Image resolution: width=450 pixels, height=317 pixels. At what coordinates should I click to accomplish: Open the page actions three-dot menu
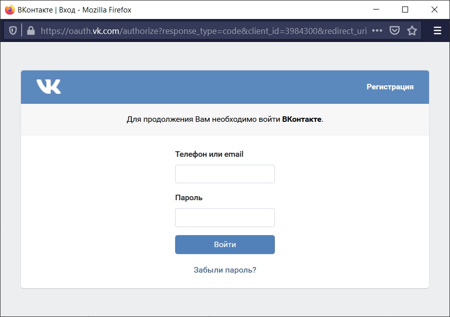[377, 30]
